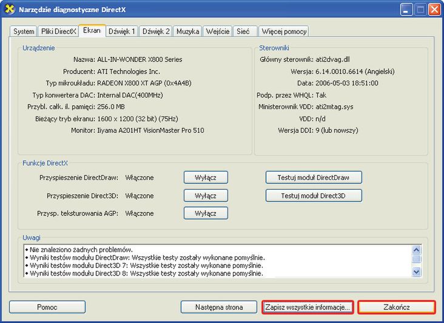Image resolution: width=444 pixels, height=323 pixels.
Task: Click the producer ATI Technologies Inc.
Action: [129, 72]
